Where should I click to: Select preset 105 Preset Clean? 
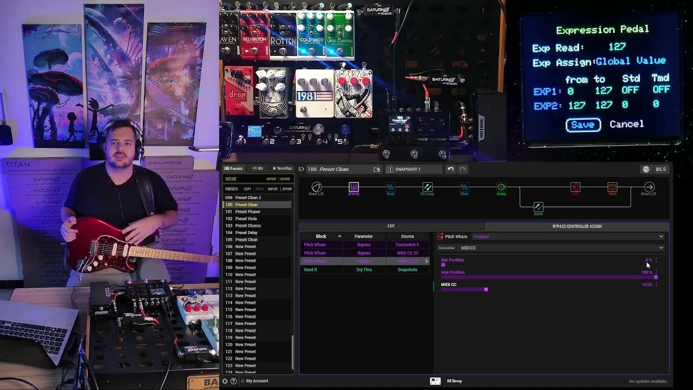click(257, 240)
